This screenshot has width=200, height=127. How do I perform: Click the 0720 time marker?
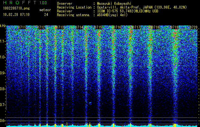click(193, 28)
